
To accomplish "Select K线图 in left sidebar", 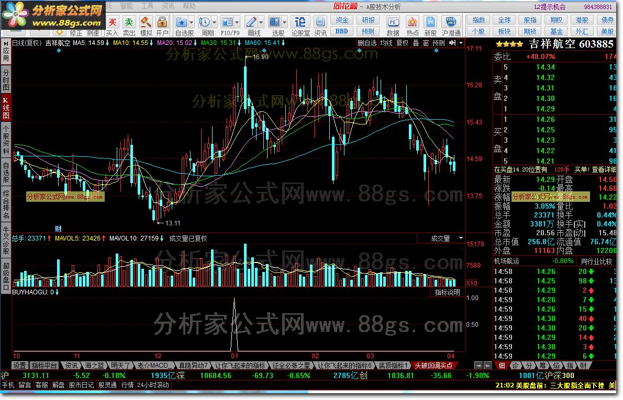I will pyautogui.click(x=6, y=108).
